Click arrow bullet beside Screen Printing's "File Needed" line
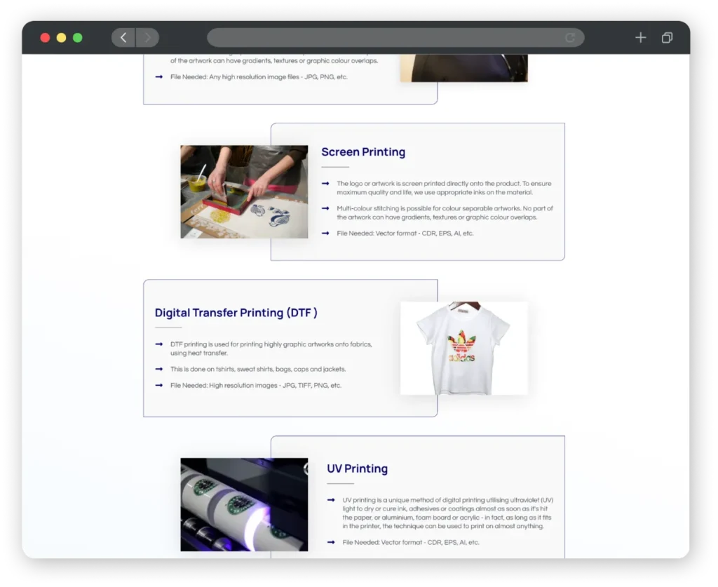Viewport: 718px width, 587px height. point(325,233)
